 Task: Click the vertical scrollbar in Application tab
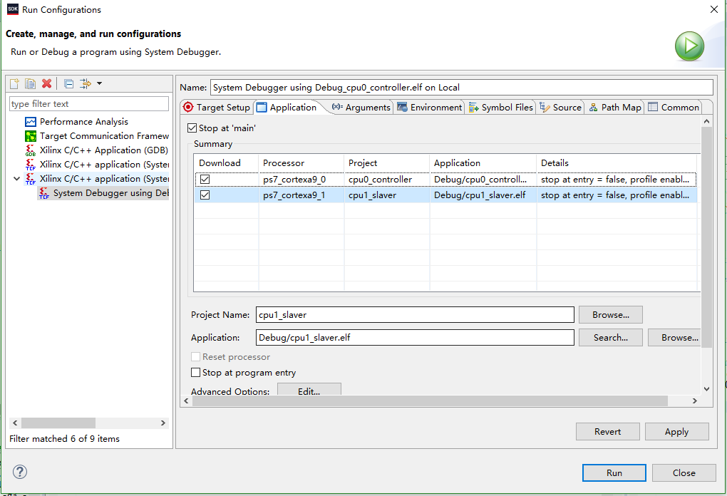coord(706,237)
